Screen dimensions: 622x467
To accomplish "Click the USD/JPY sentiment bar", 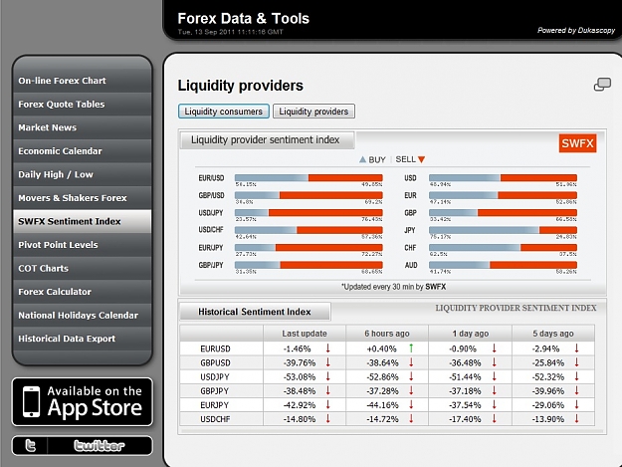I will [309, 213].
